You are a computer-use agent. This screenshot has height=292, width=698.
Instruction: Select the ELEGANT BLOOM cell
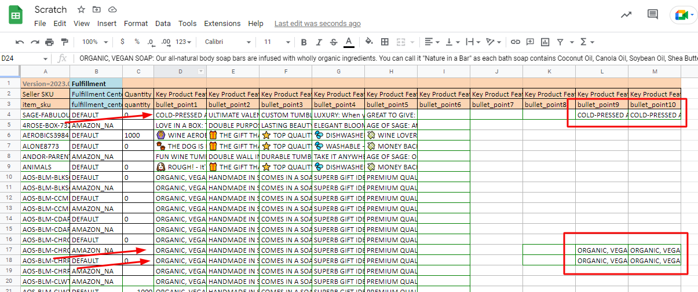[x=338, y=125]
